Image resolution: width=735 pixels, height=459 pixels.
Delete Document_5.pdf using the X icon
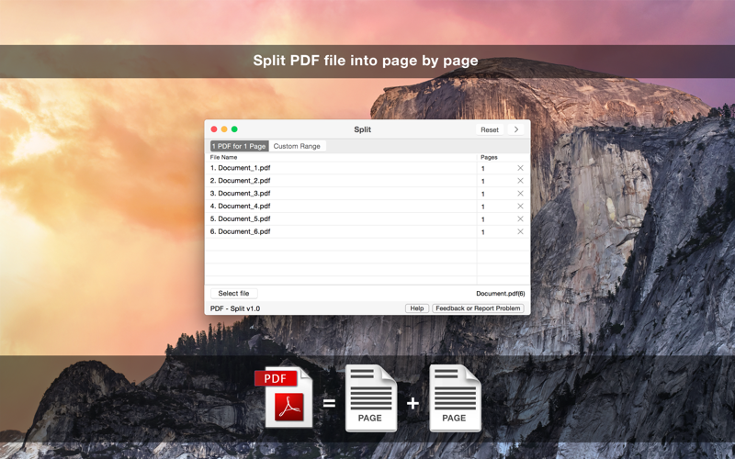(520, 218)
